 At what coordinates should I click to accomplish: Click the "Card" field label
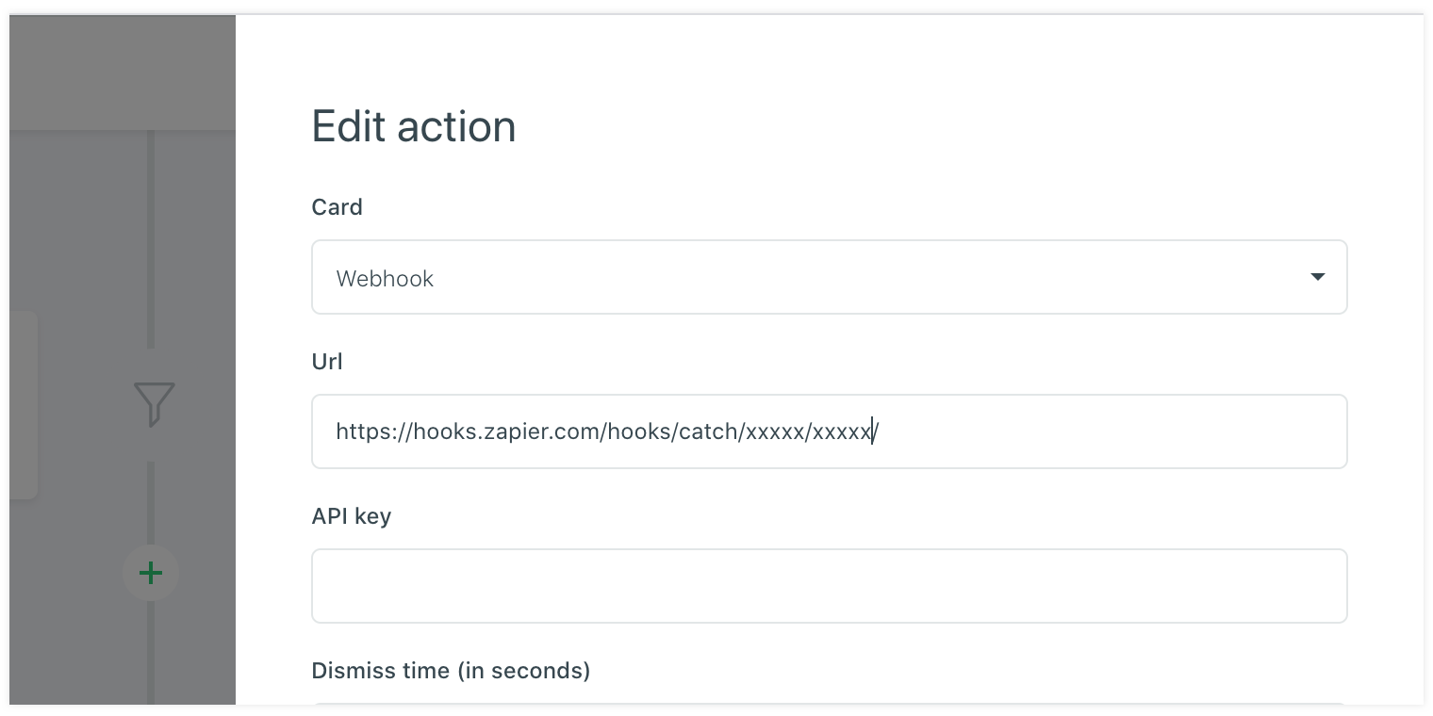(x=337, y=207)
